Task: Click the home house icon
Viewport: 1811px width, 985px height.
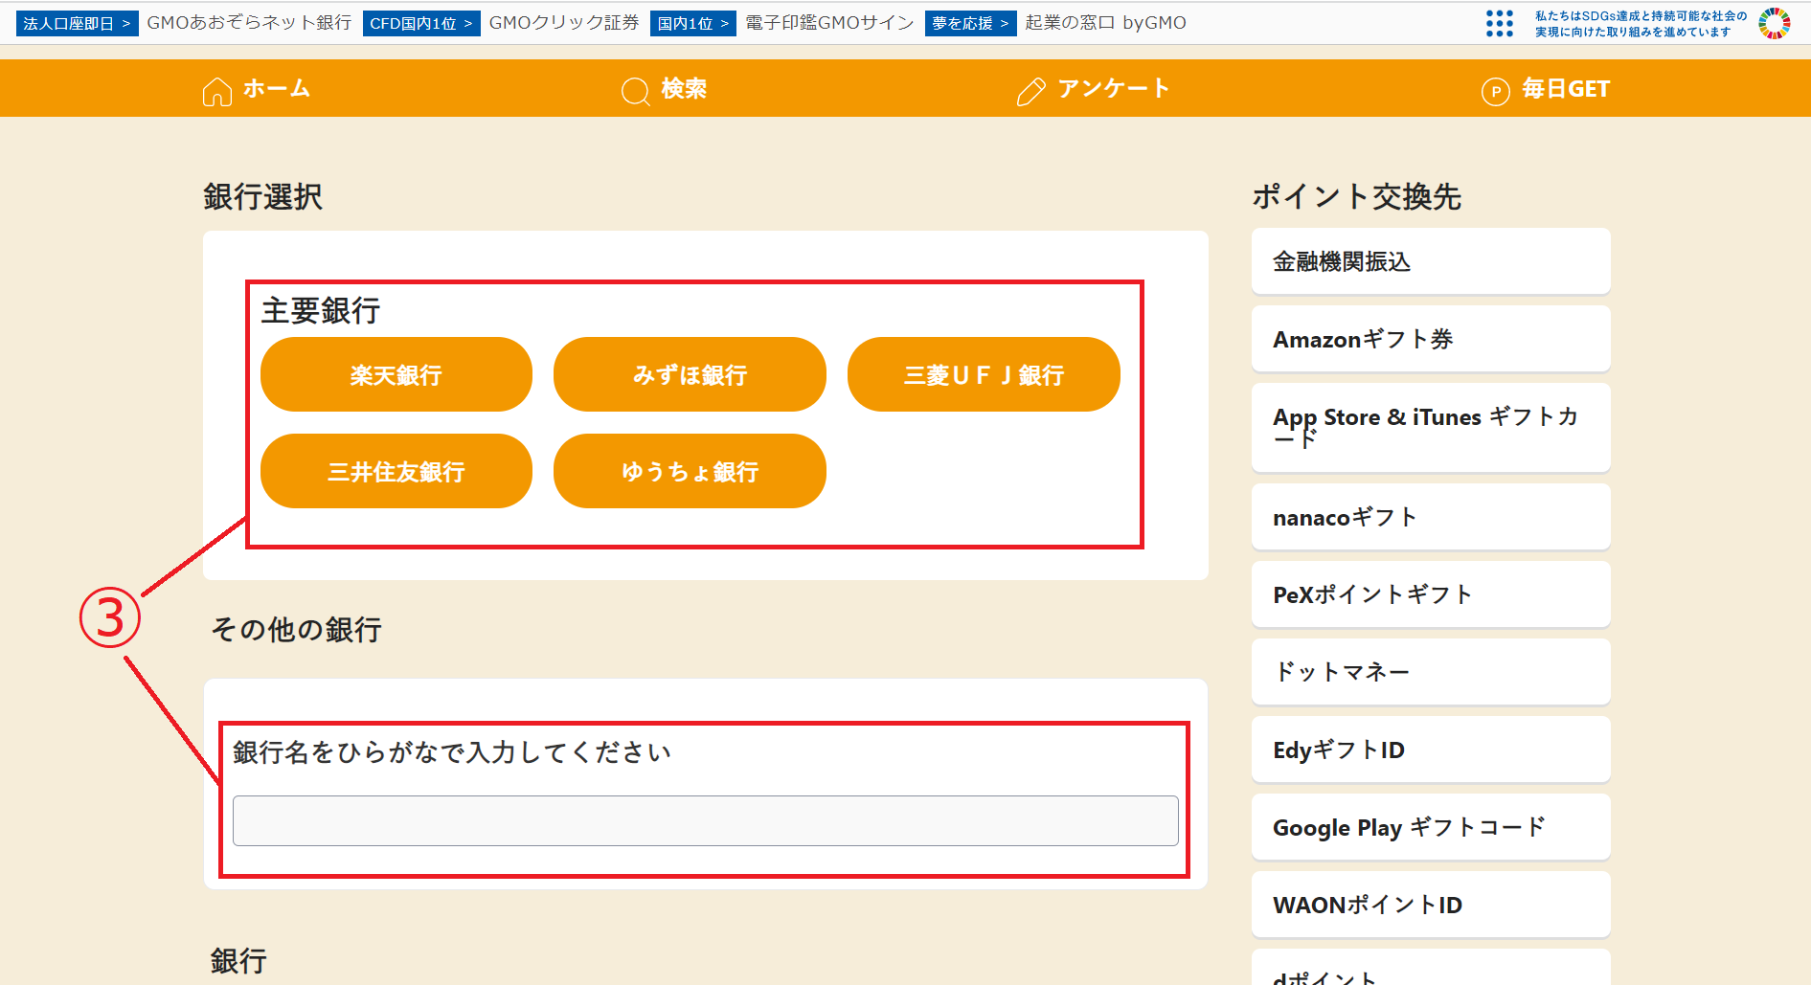Action: pyautogui.click(x=216, y=91)
